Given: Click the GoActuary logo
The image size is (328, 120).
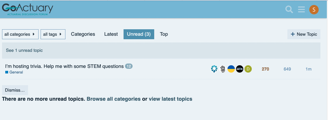Looking at the screenshot, I should [27, 9].
